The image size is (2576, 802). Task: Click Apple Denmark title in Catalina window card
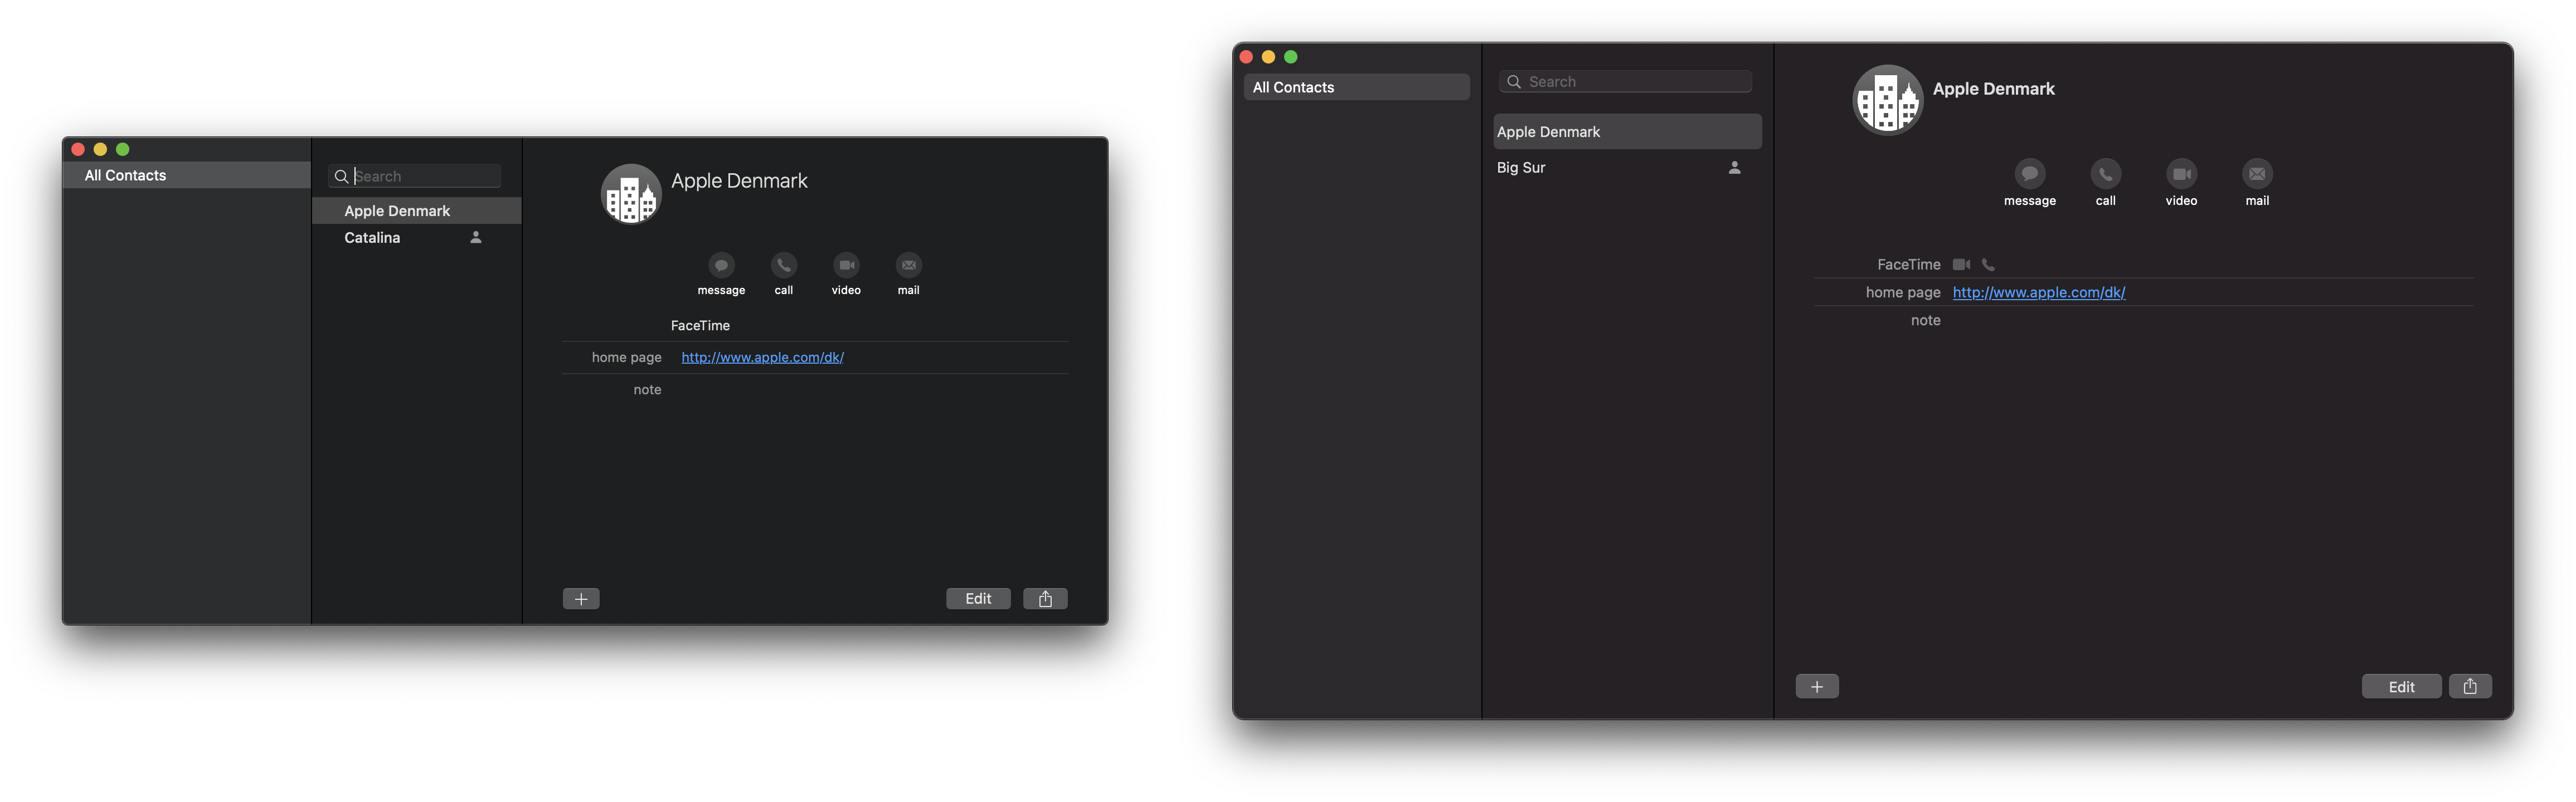[x=739, y=181]
